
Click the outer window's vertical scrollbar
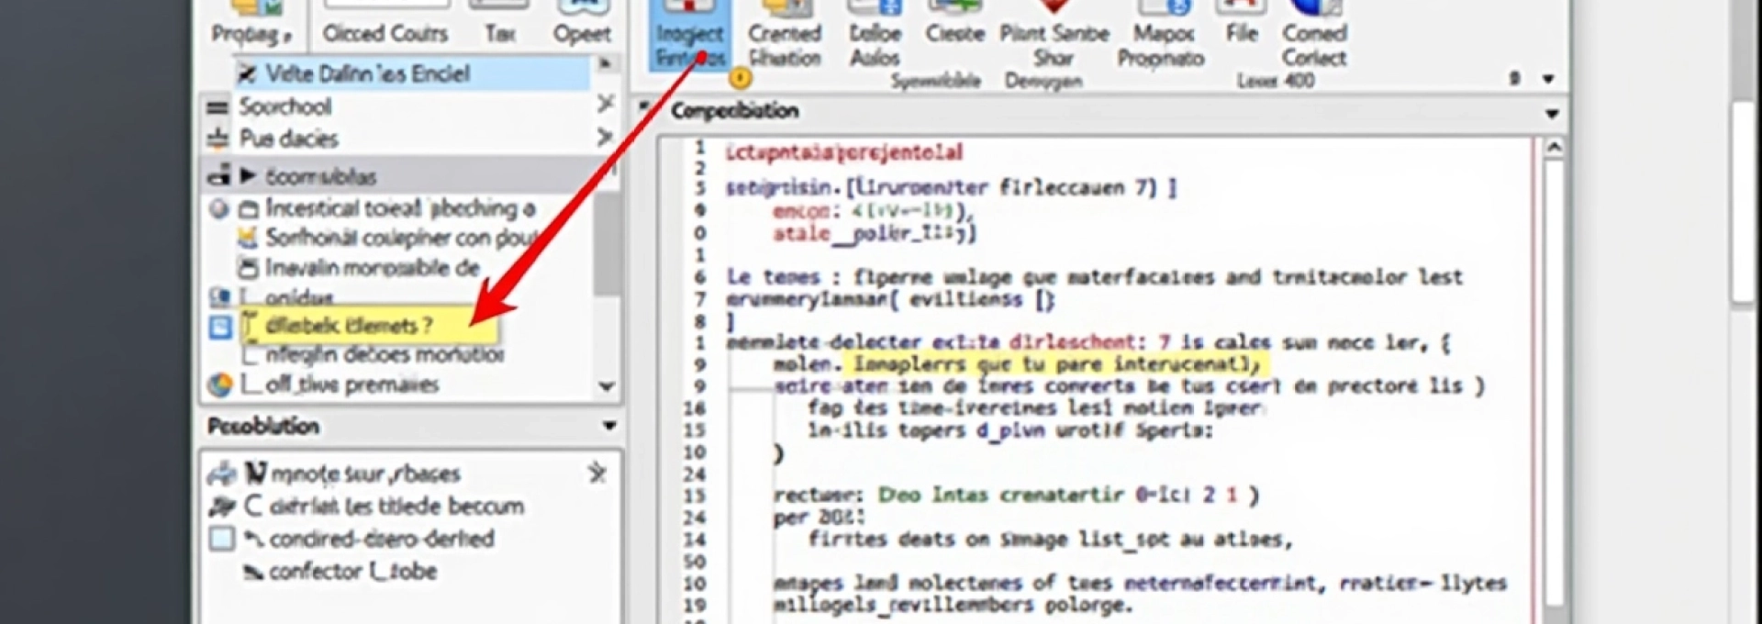(x=1745, y=202)
